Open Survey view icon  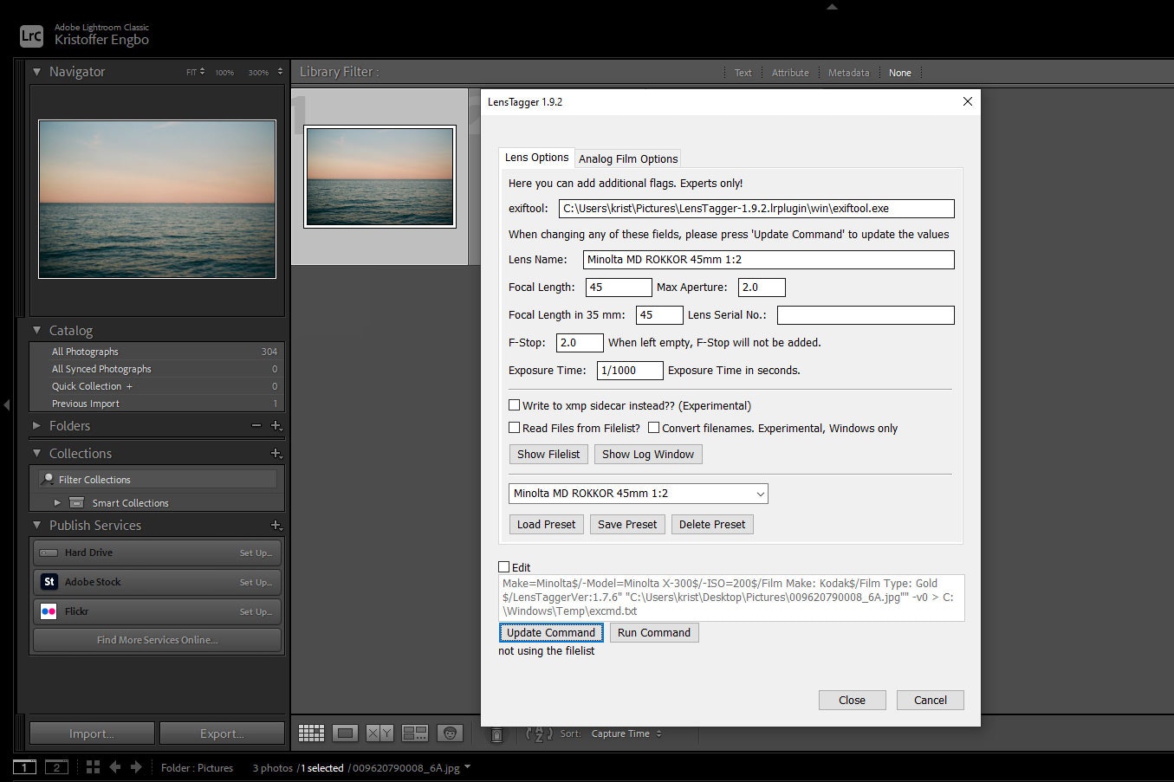click(x=415, y=734)
